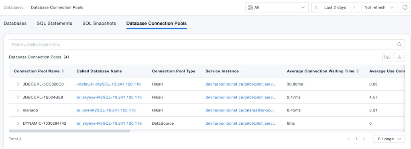Viewport: 411px width, 149px height.
Task: Click the Databases breadcrumb link
Action: 14,7
